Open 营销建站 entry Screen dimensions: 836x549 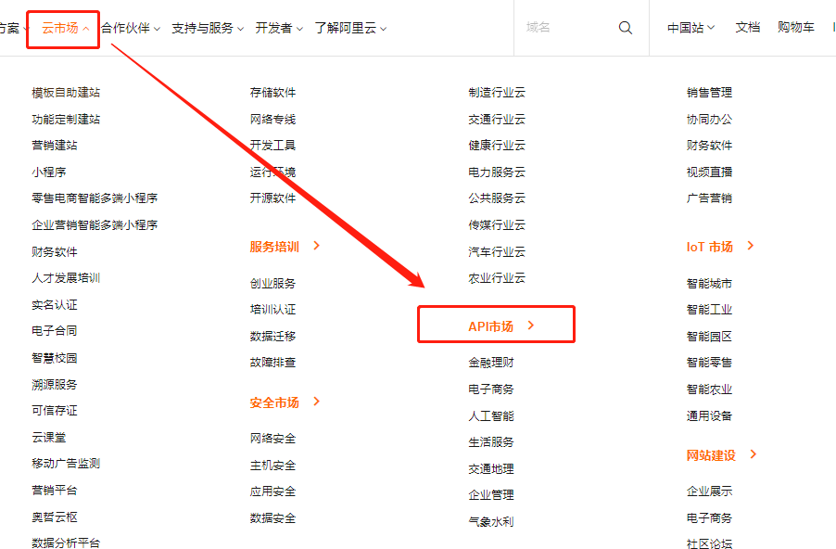point(55,145)
